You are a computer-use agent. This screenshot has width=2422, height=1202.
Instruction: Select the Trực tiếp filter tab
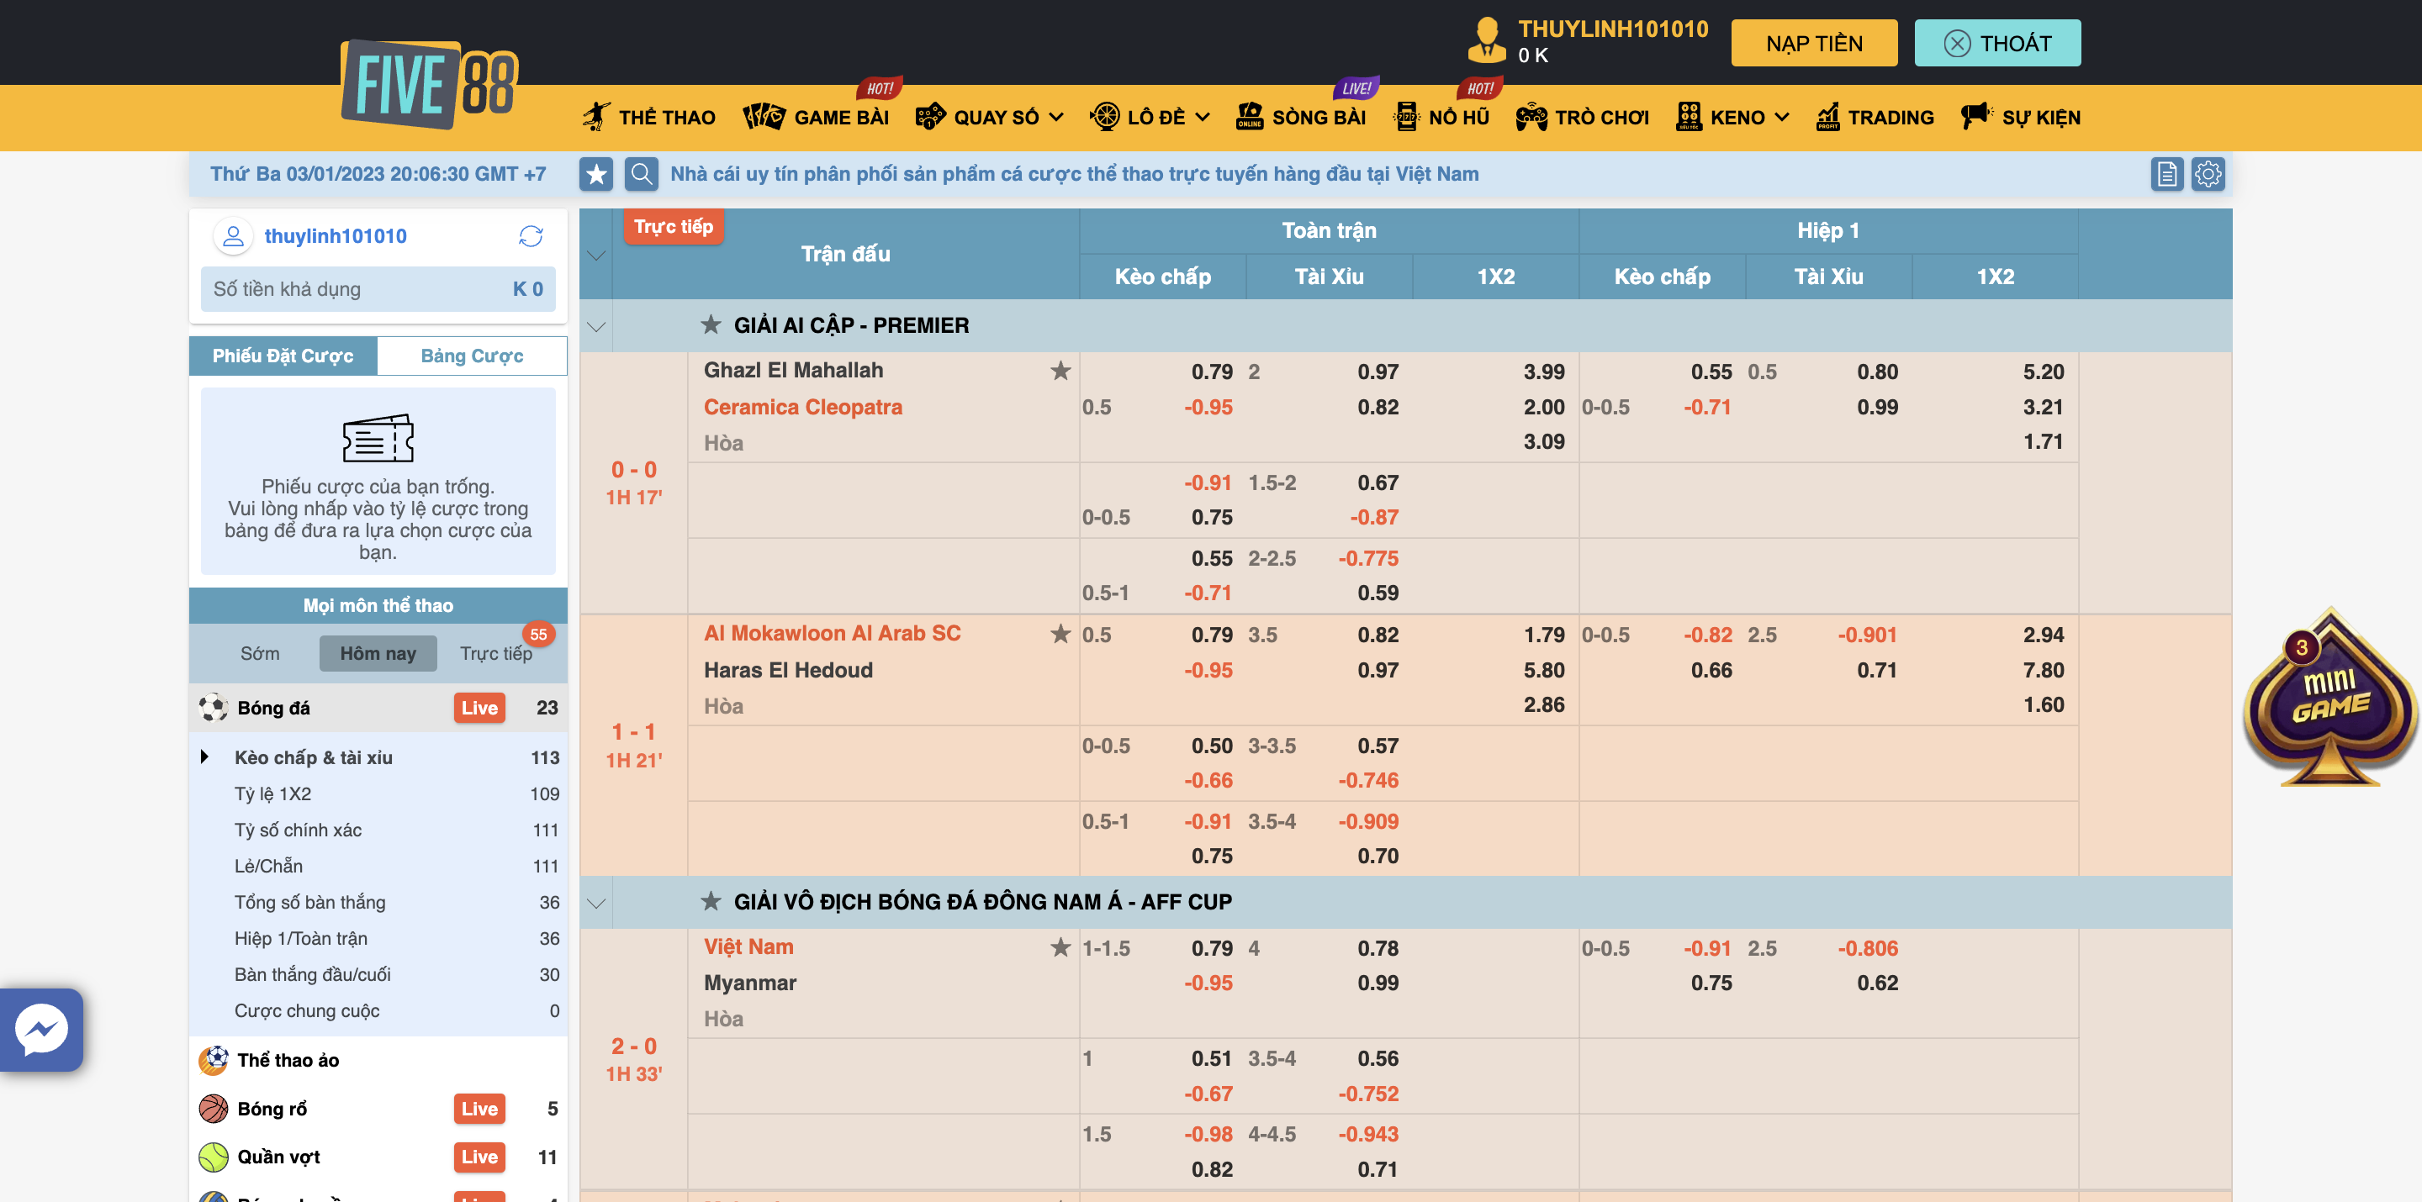pyautogui.click(x=495, y=653)
